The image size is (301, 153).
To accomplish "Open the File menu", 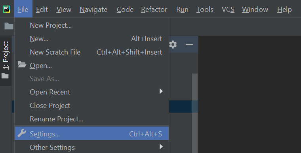I will [23, 9].
